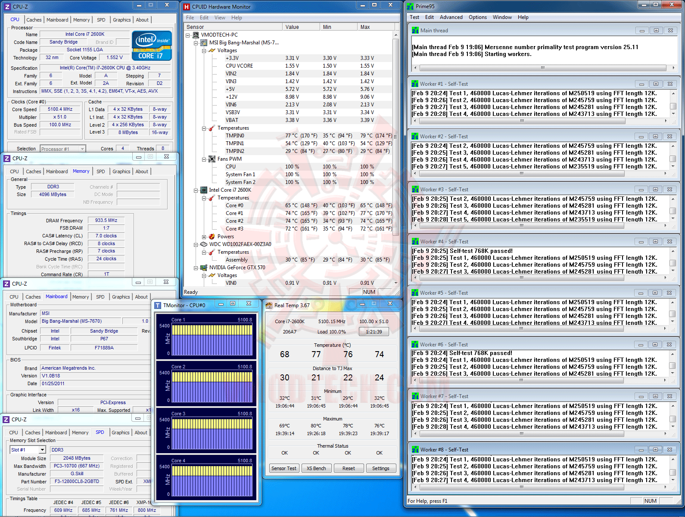Click the Intel Core i7 logo badge

(152, 46)
